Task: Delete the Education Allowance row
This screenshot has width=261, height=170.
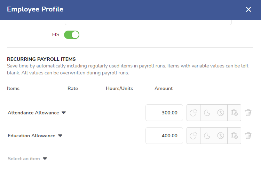Action: (248, 136)
